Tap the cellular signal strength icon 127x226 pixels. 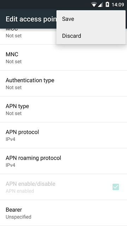tap(100, 5)
